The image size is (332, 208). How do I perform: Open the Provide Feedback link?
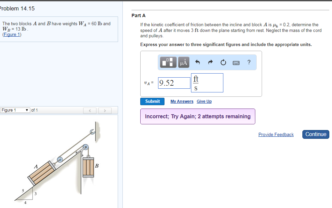point(276,134)
